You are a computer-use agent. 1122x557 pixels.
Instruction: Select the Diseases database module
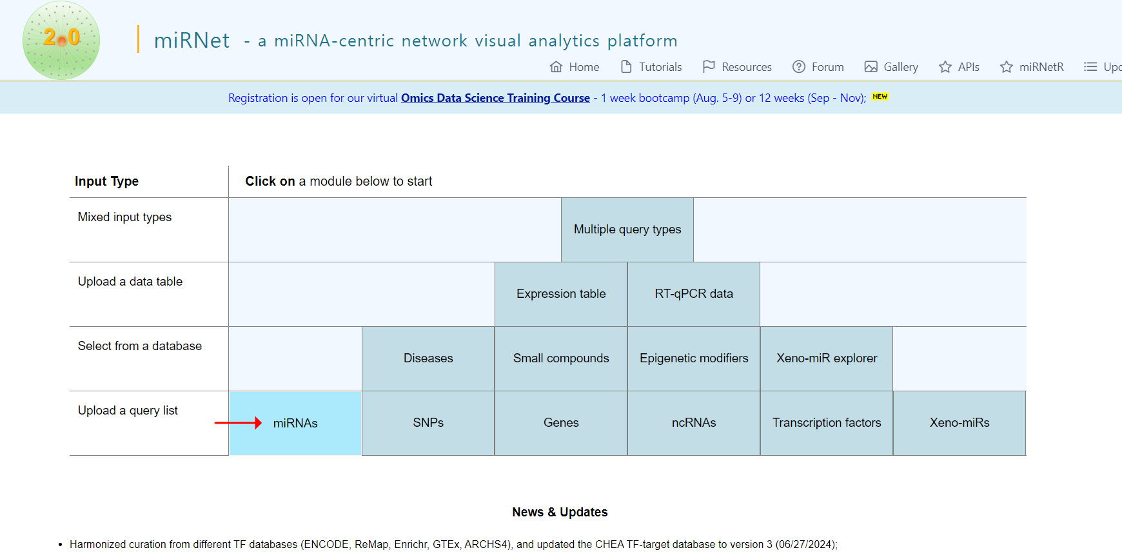click(x=428, y=358)
